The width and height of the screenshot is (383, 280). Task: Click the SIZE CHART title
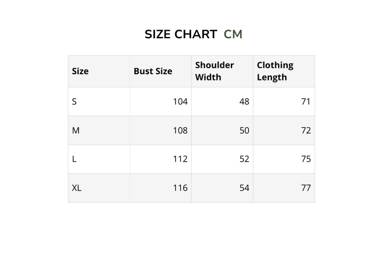pos(180,34)
